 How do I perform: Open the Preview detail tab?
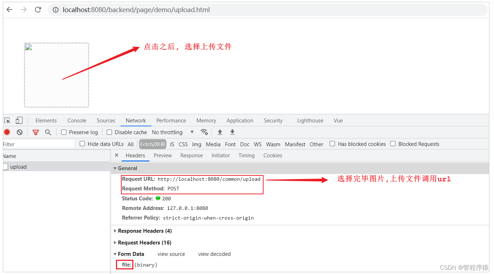[x=163, y=156]
